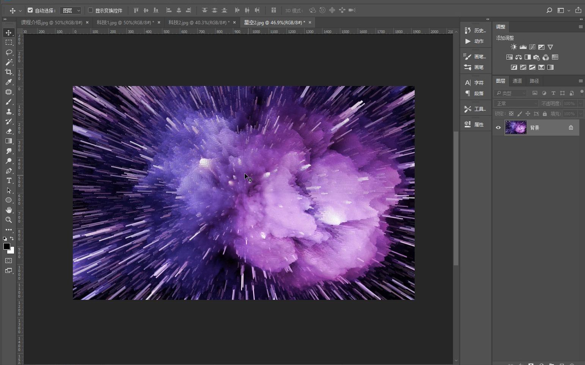Select the Eraser tool
This screenshot has width=585, height=365.
pos(9,131)
